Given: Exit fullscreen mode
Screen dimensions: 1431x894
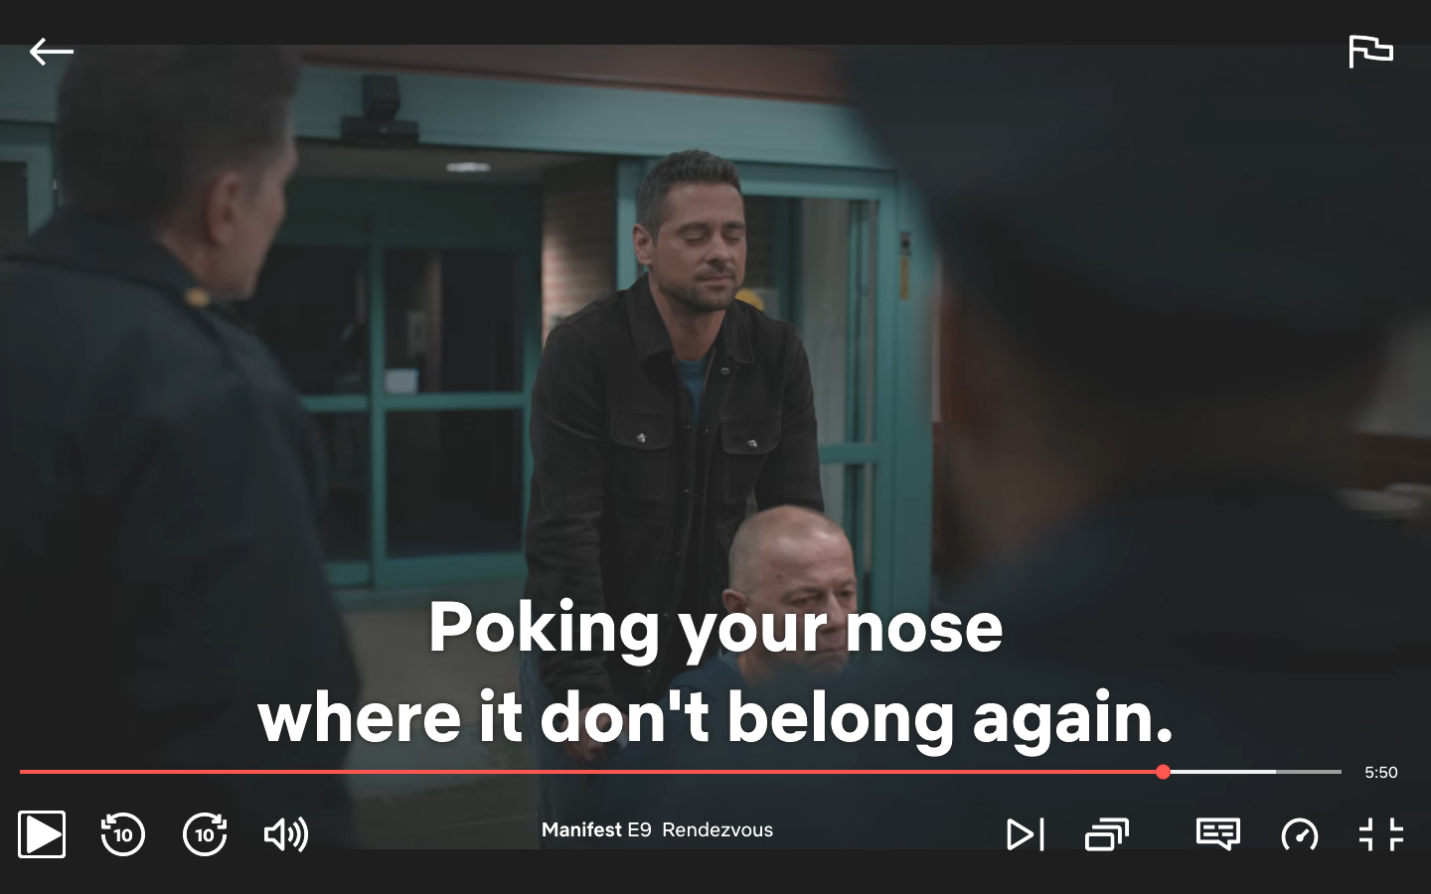Looking at the screenshot, I should click(x=1381, y=834).
